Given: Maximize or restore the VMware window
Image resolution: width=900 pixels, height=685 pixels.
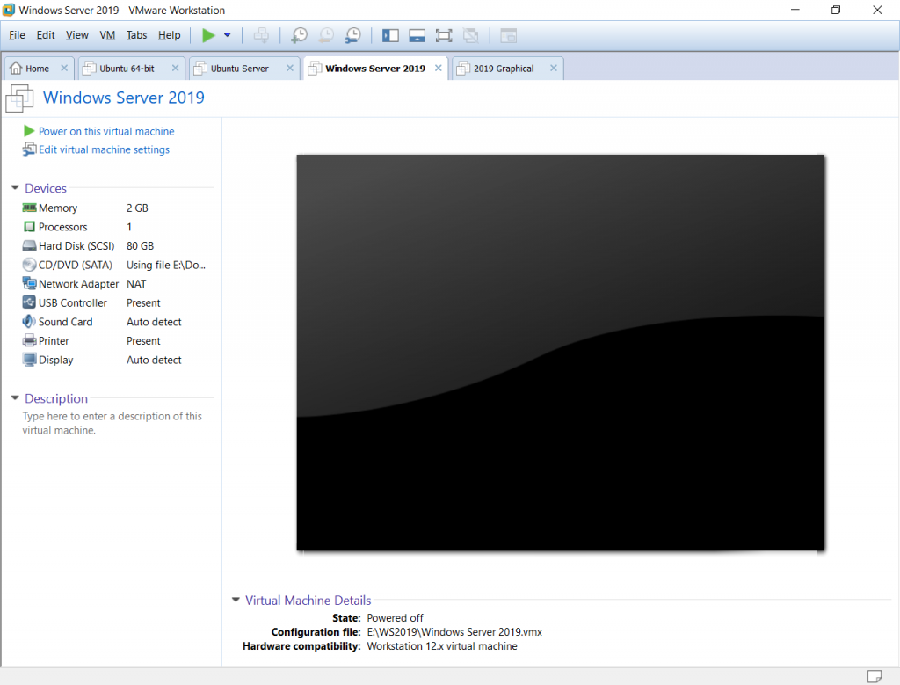Looking at the screenshot, I should [836, 10].
